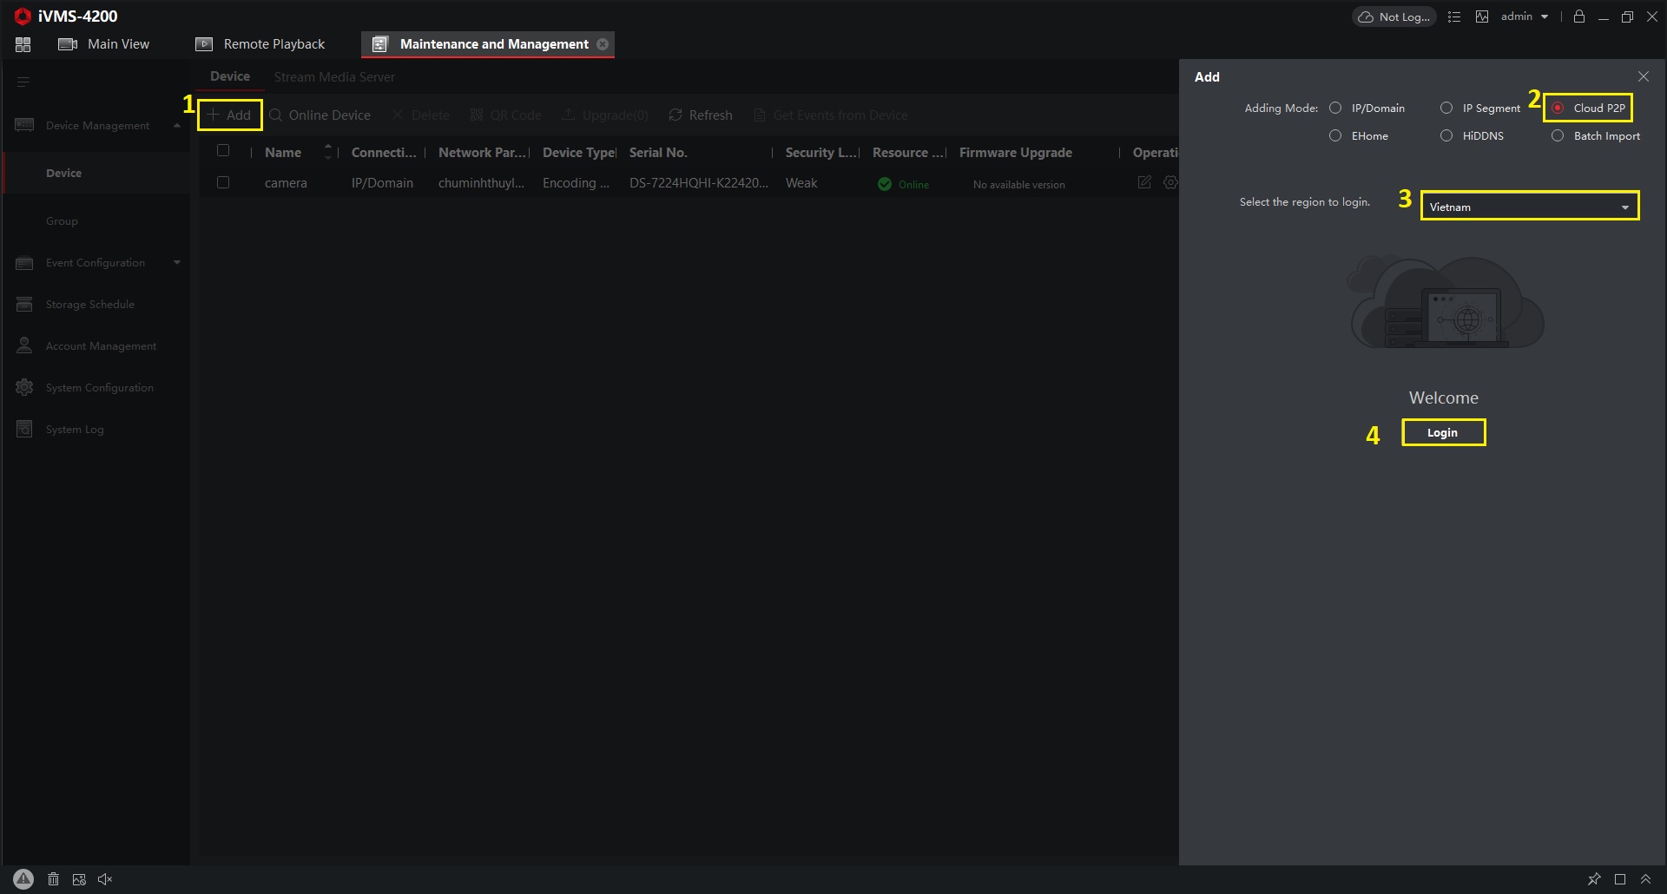Click the Storage Schedule sidebar icon

point(24,304)
